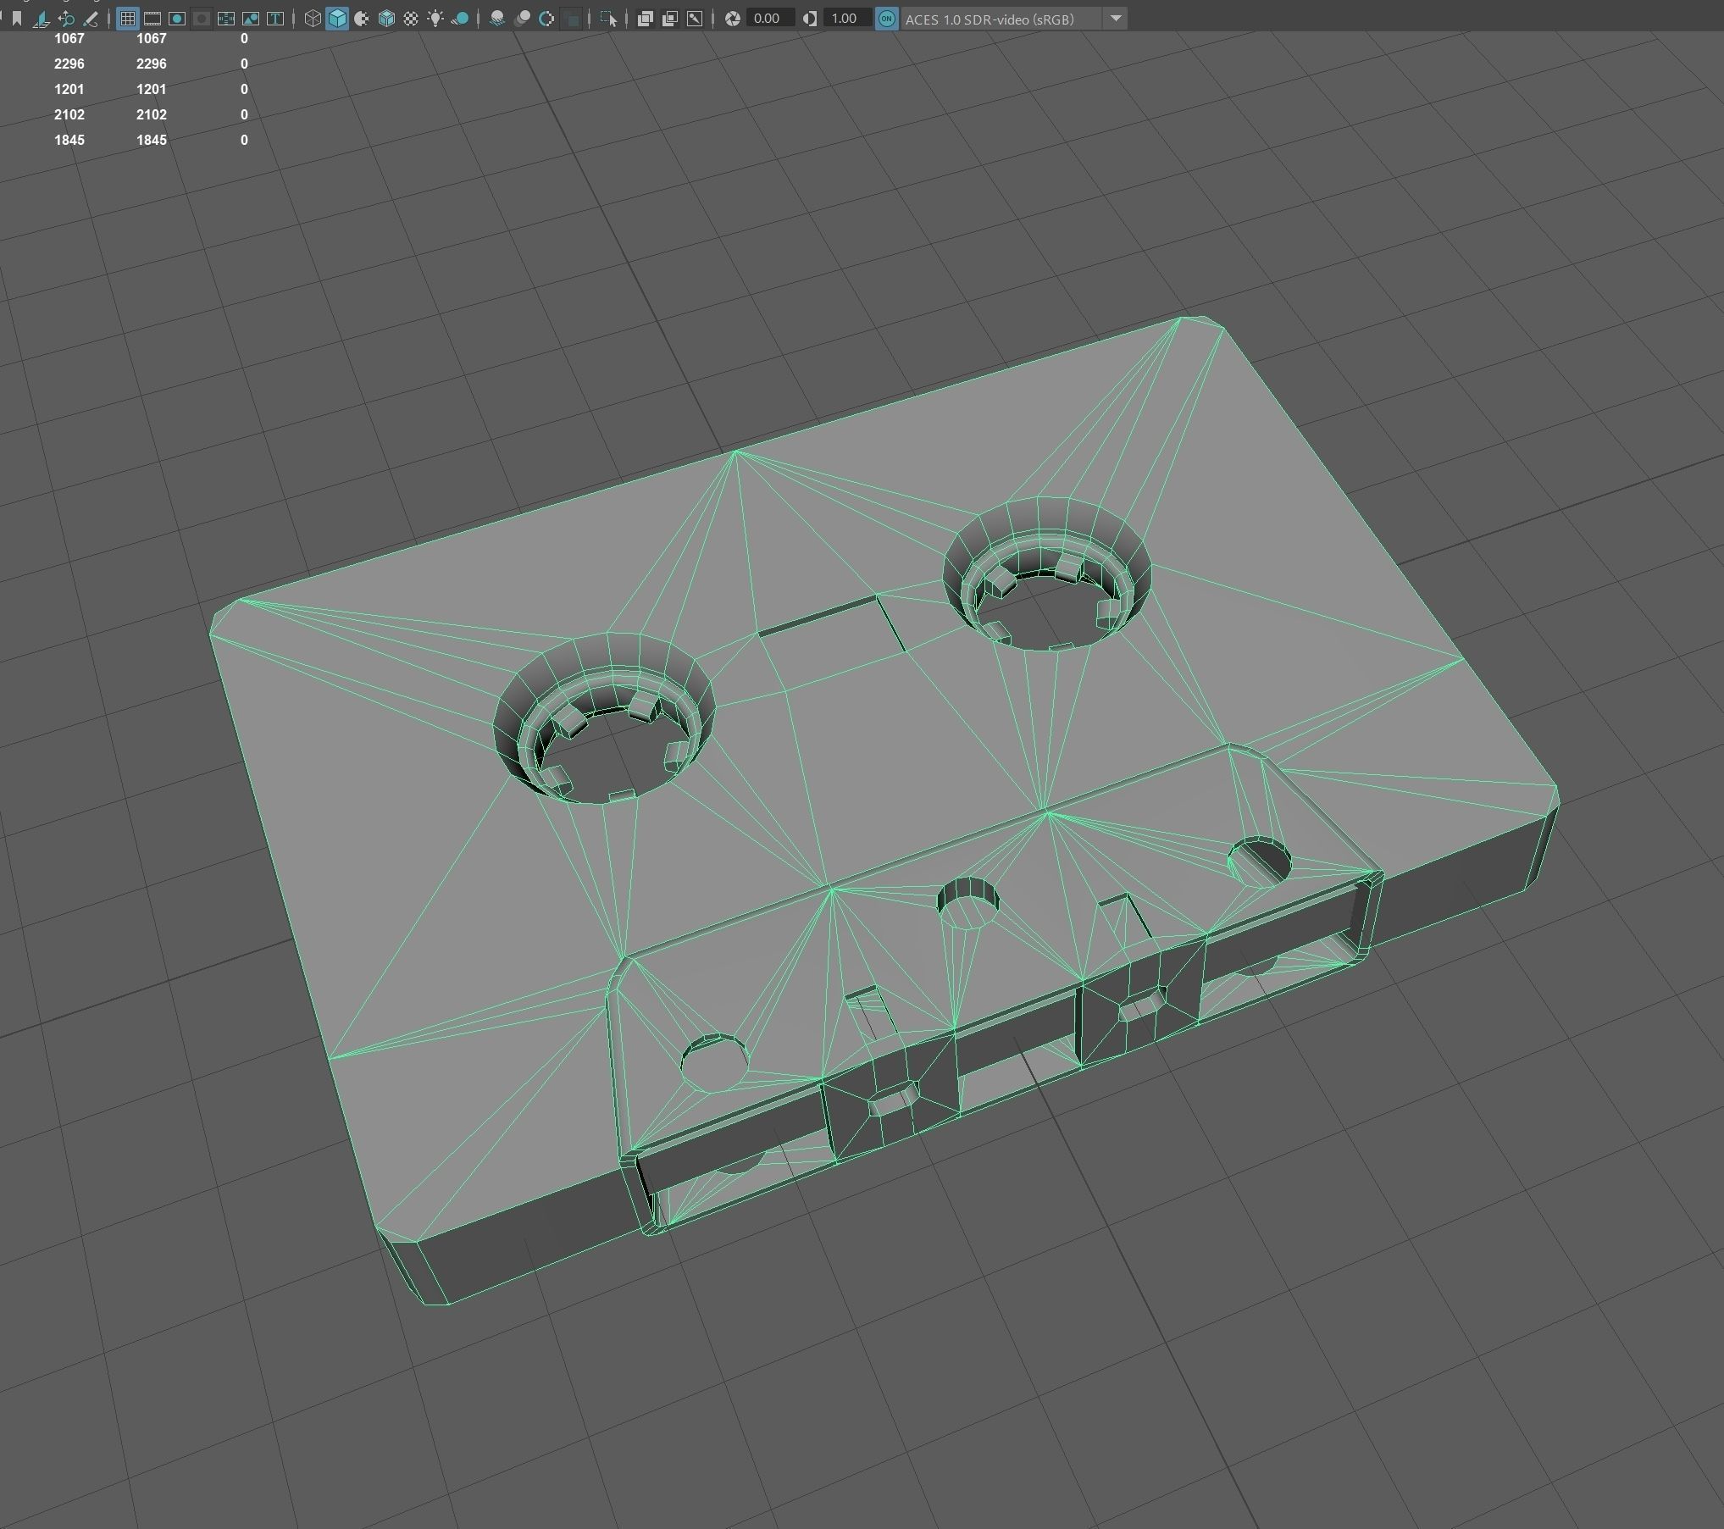Toggle the Safe Action overlay
The height and width of the screenshot is (1529, 1724).
click(x=251, y=18)
